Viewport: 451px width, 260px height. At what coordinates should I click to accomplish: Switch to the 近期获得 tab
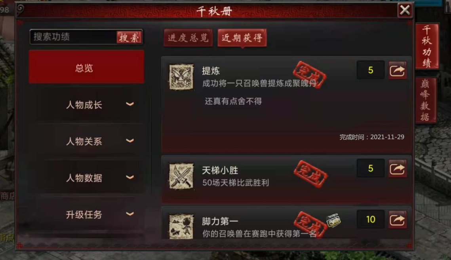coord(242,38)
